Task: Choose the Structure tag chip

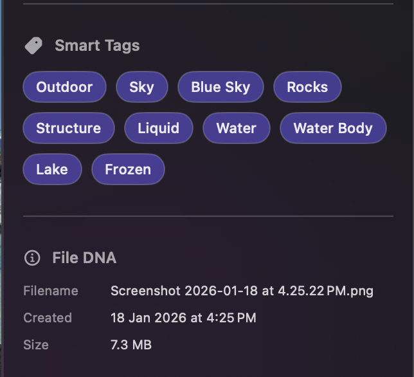Action: point(68,129)
